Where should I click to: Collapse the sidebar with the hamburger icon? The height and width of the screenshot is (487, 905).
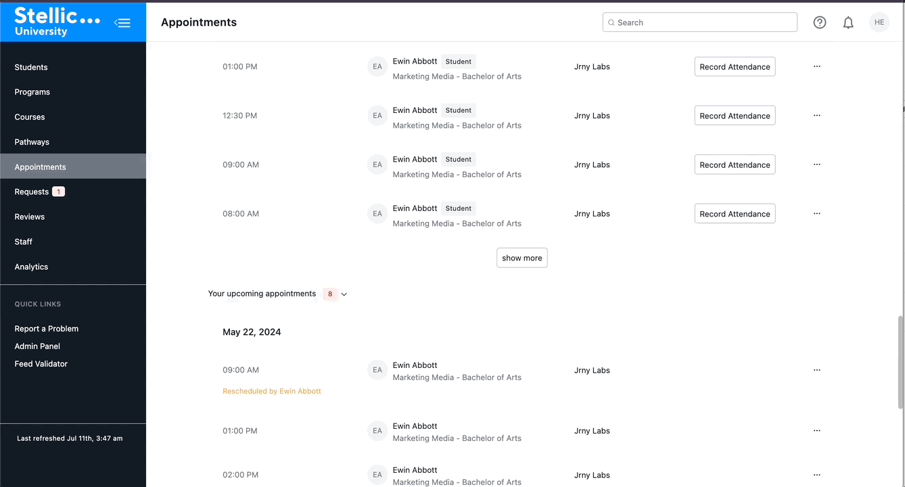click(122, 23)
